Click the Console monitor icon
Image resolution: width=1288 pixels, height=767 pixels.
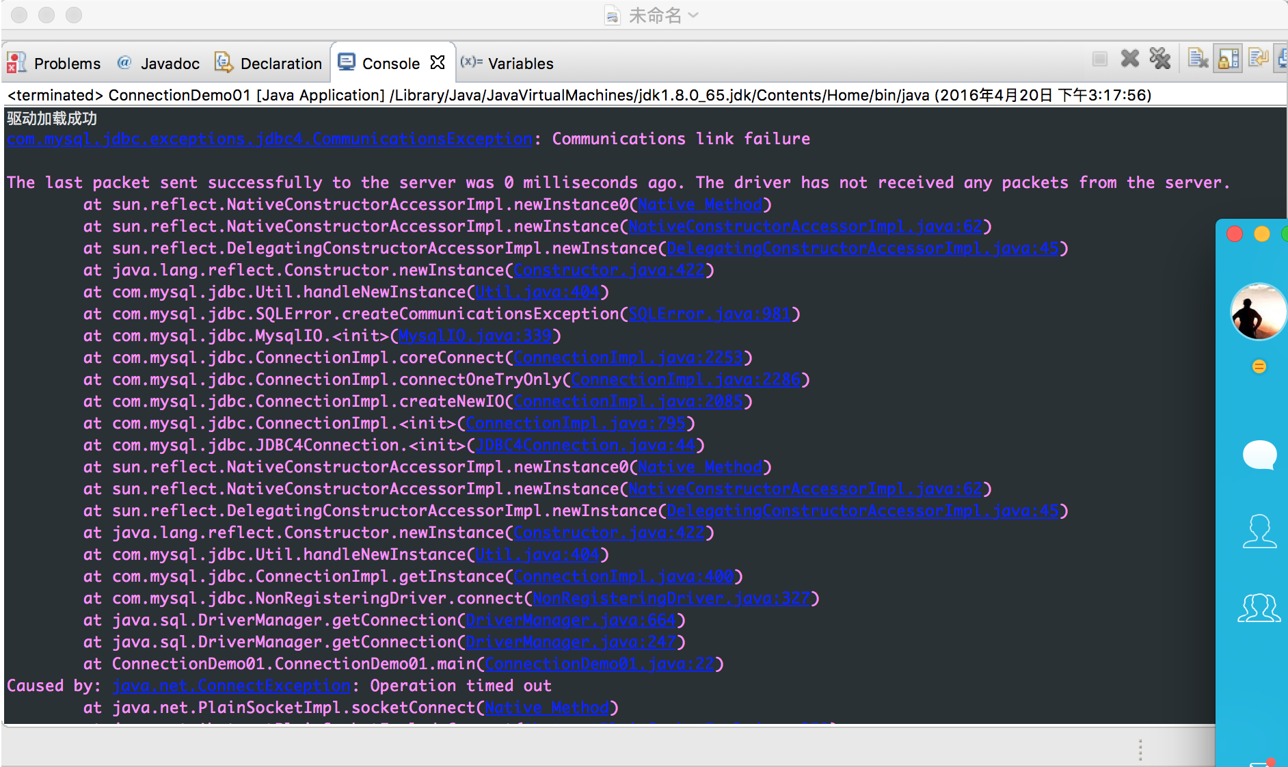tap(347, 62)
